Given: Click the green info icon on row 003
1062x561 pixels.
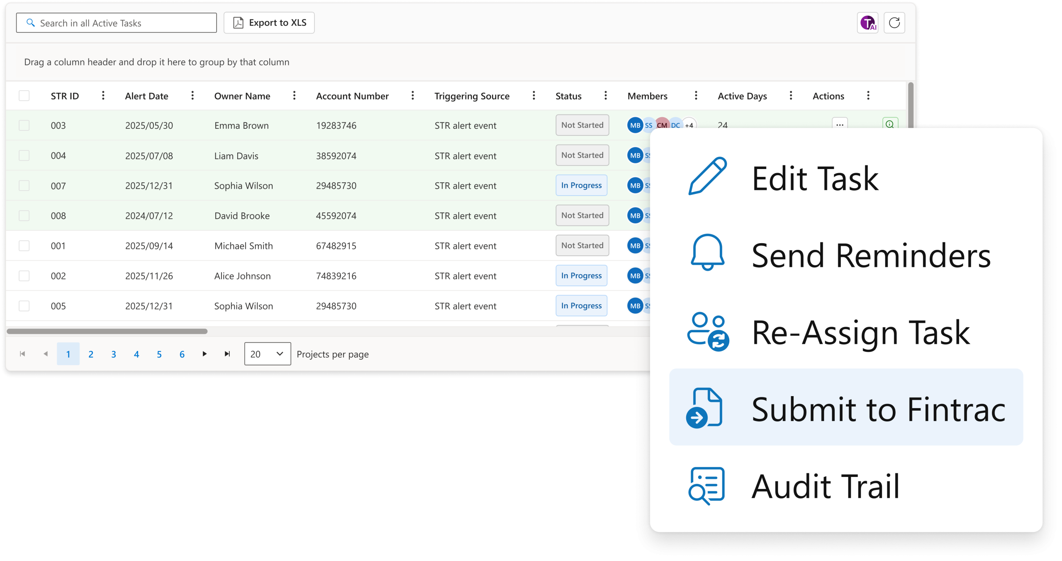Looking at the screenshot, I should pyautogui.click(x=889, y=124).
